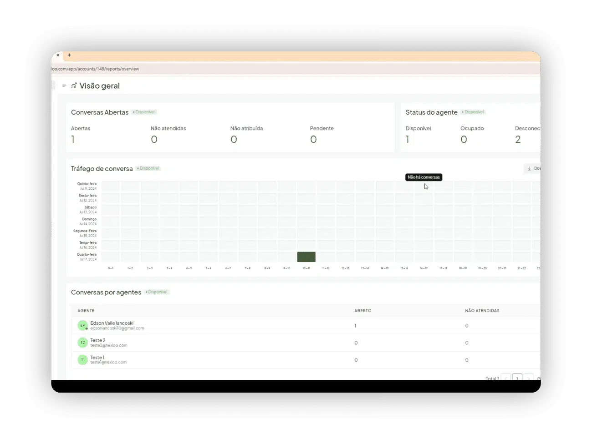
Task: Click the Disponível badge beside Conversas Abertas
Action: (144, 112)
